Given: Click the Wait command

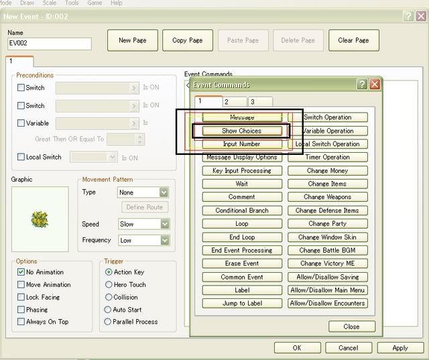Looking at the screenshot, I should point(242,184).
